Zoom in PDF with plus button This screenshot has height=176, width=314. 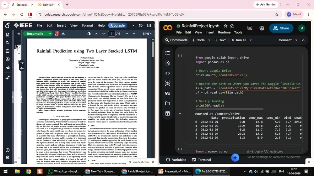pyautogui.click(x=134, y=34)
